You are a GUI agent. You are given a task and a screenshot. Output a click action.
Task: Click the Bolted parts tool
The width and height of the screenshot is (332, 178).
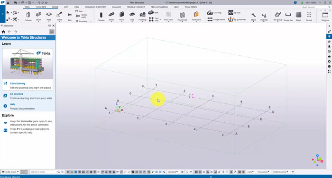tap(82, 16)
